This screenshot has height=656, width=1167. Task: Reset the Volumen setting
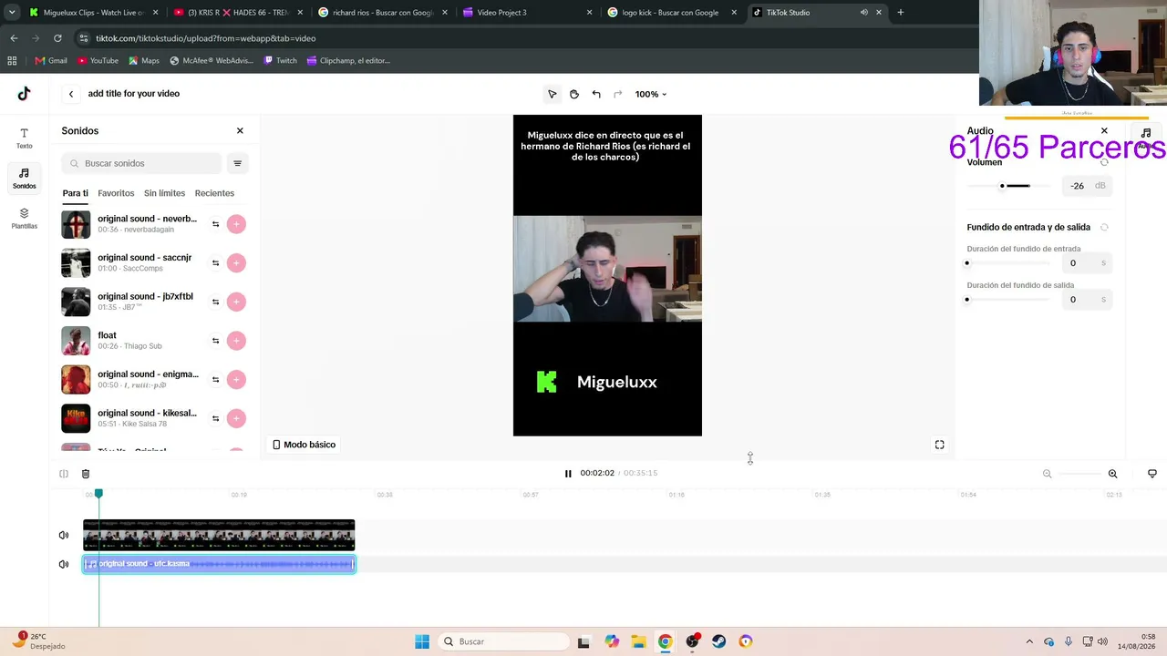1104,162
